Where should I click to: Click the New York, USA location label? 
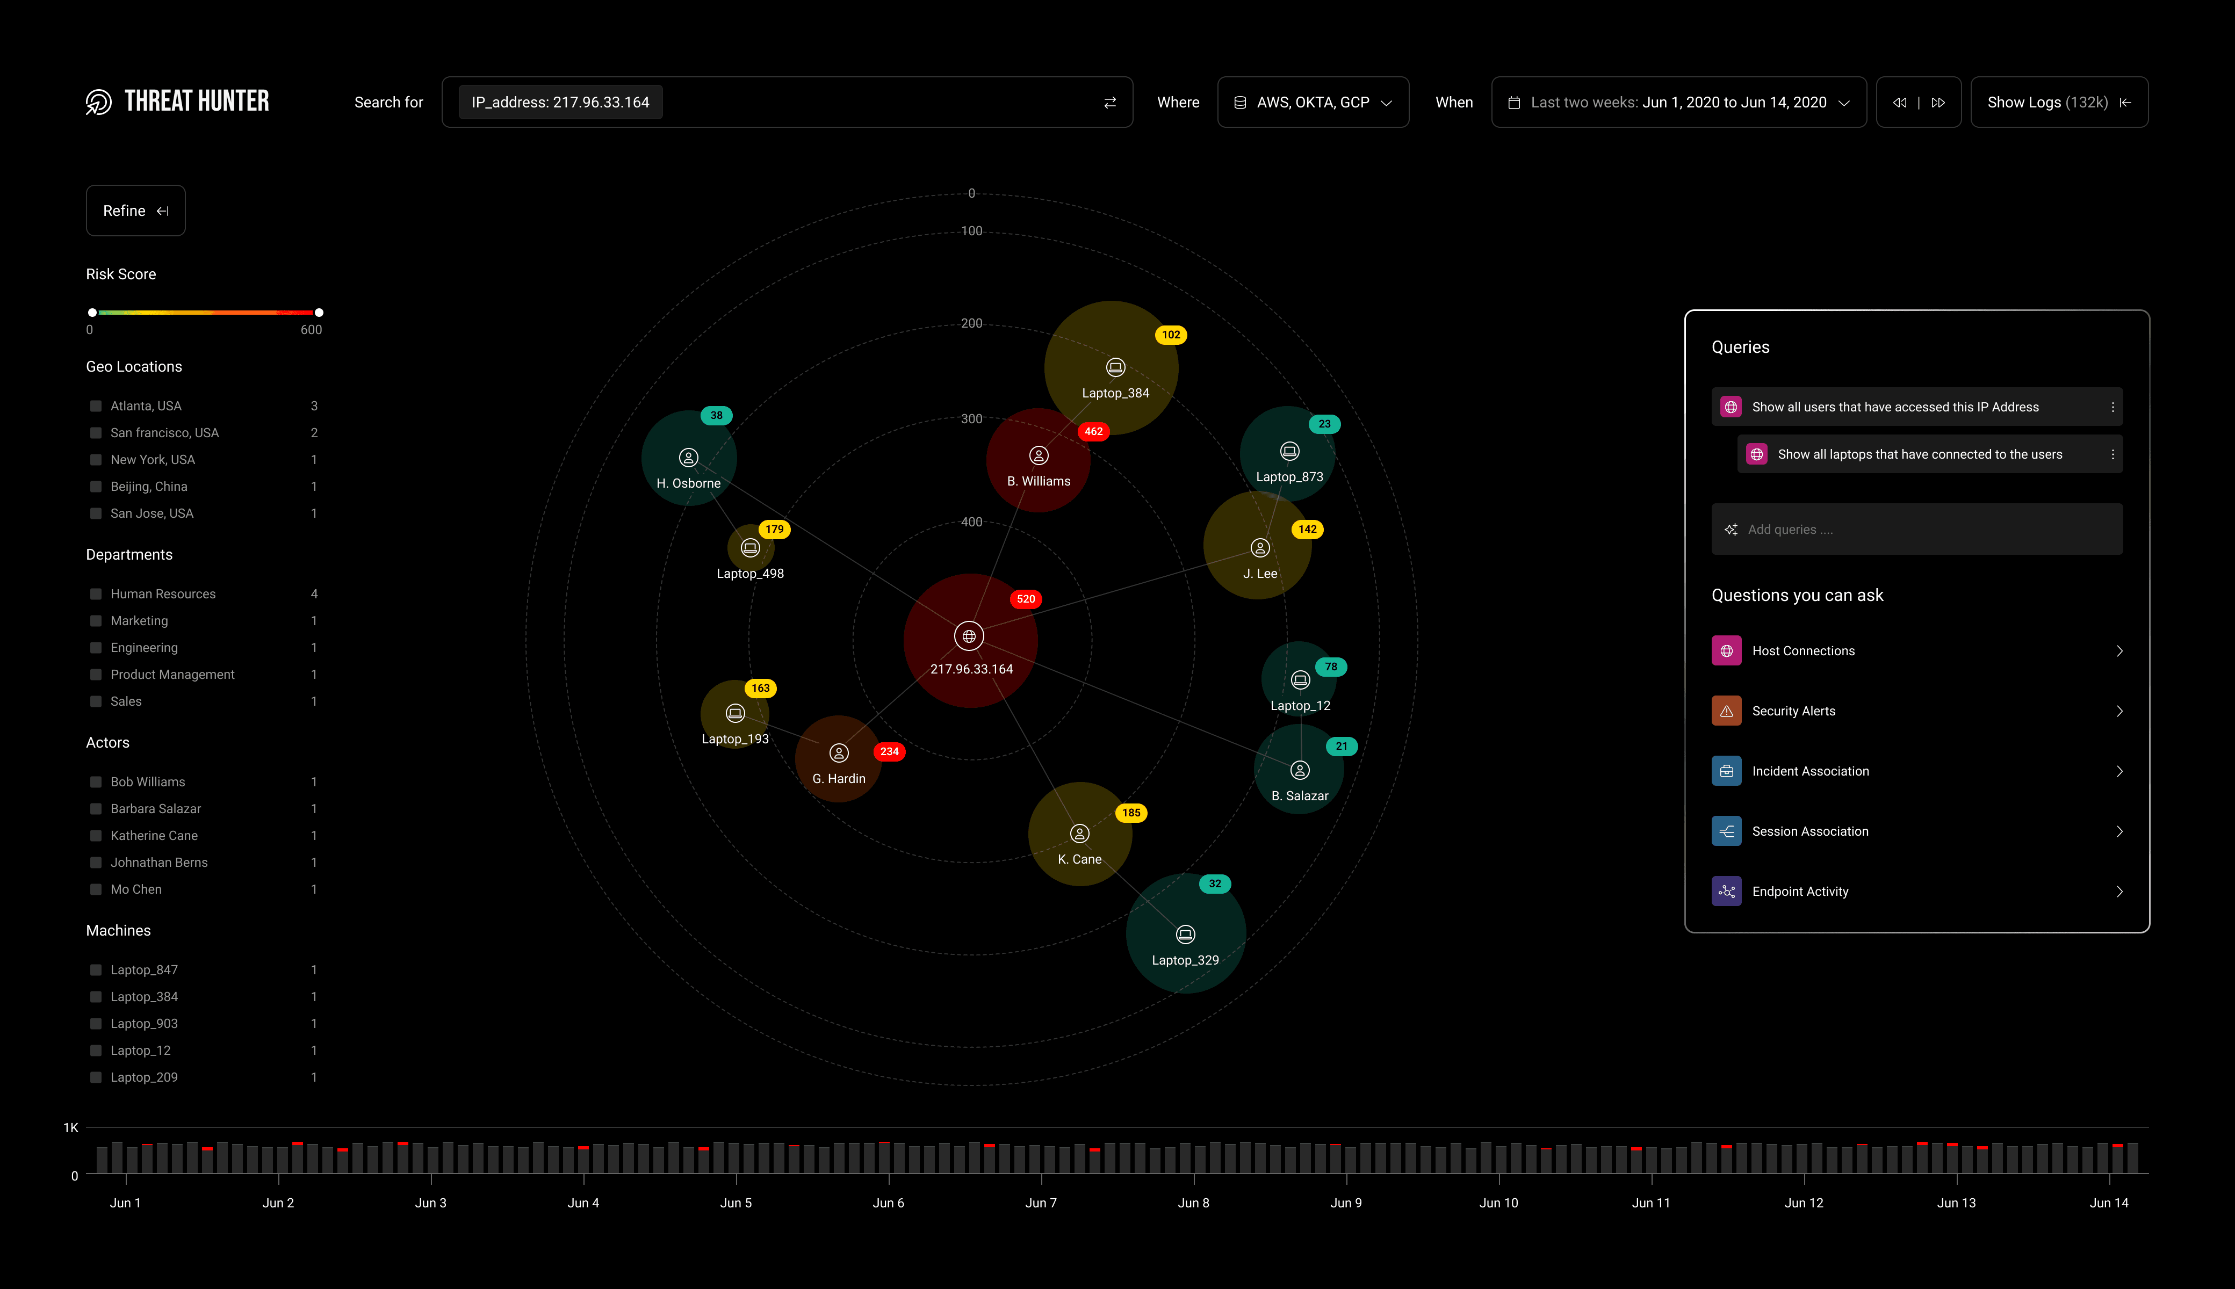coord(152,459)
